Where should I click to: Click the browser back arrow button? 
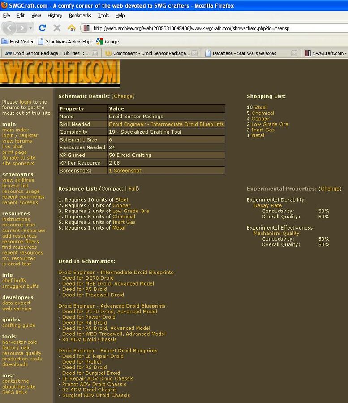[x=10, y=28]
